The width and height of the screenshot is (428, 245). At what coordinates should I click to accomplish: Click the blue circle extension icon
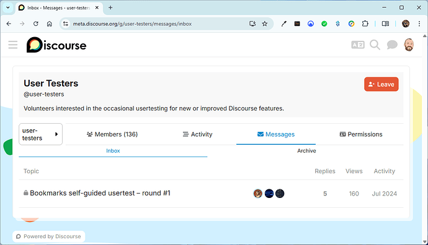(x=311, y=24)
